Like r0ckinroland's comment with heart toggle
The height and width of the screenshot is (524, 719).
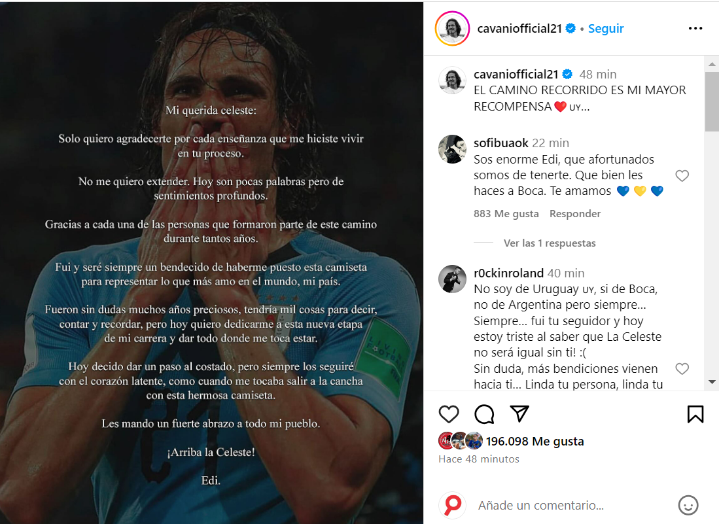[x=682, y=368]
